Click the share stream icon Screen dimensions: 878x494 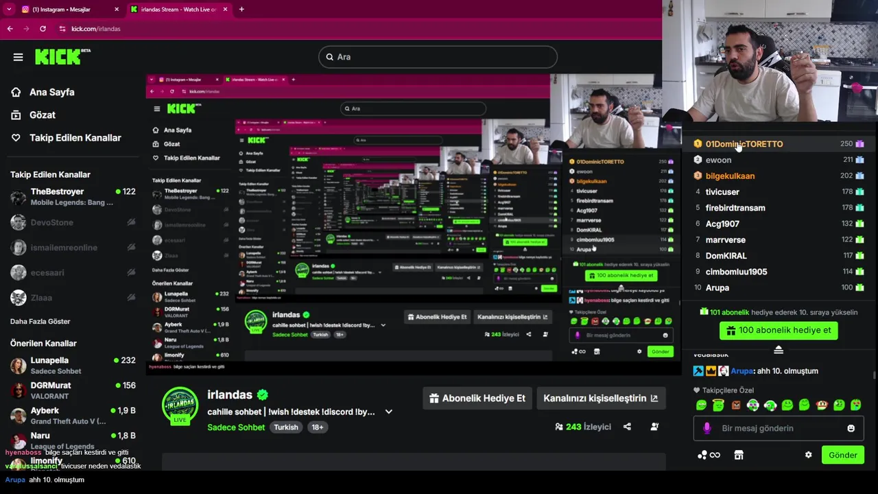pyautogui.click(x=627, y=427)
